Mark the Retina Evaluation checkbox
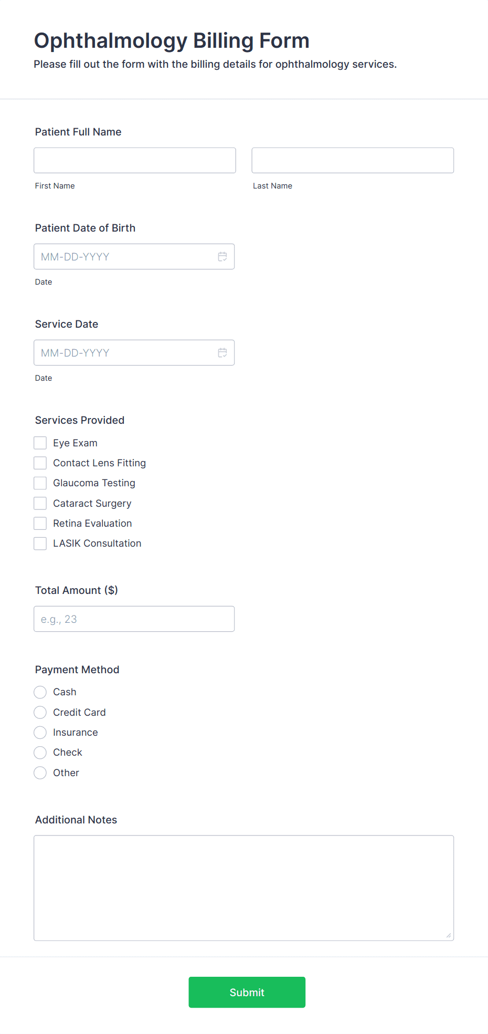488x1034 pixels. [40, 524]
